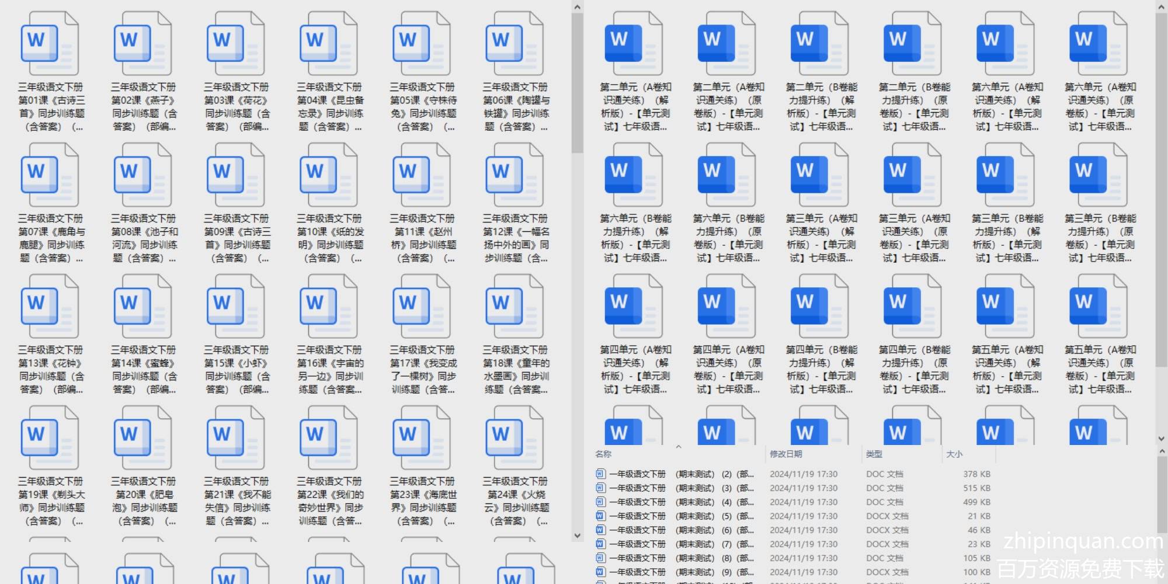Screen dimensions: 1168x584
Task: Click the 第13课《花钟》 Word icon
Action: (50, 307)
